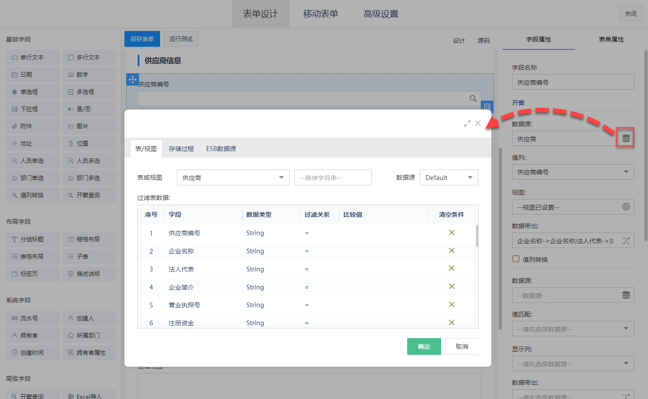Select the 人员单选 component

[x=33, y=161]
